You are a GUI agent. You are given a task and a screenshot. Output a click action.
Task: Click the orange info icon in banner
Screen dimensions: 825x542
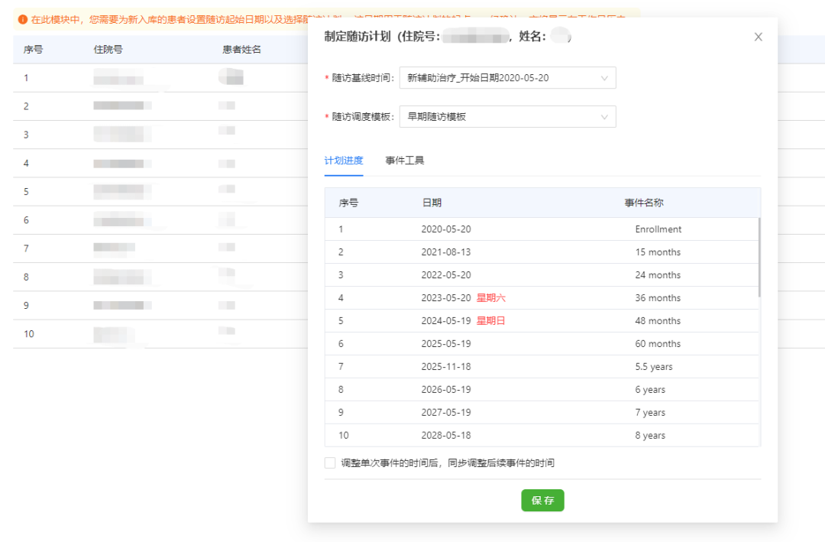(x=23, y=18)
